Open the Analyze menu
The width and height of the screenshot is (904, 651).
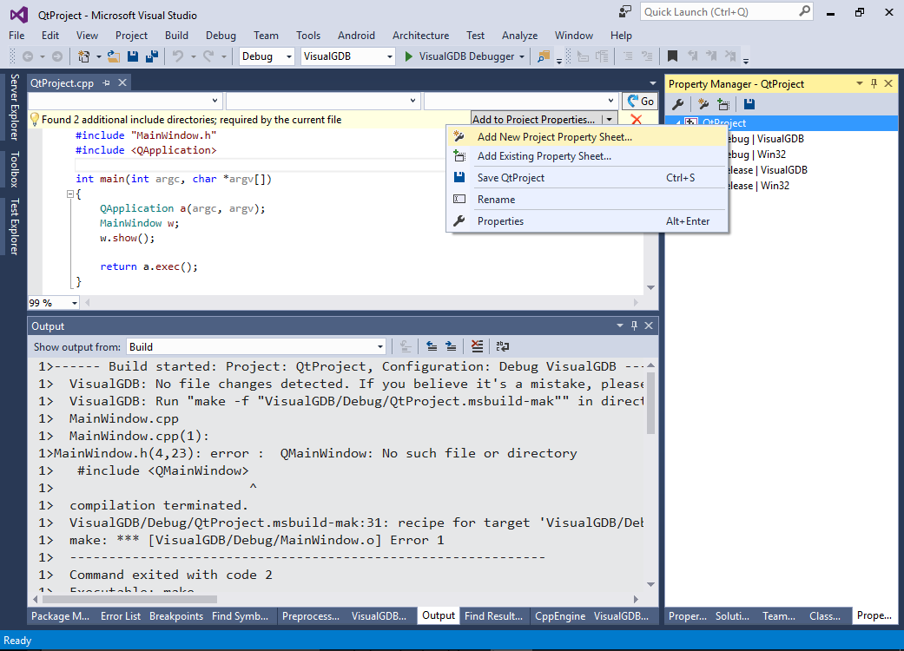519,36
